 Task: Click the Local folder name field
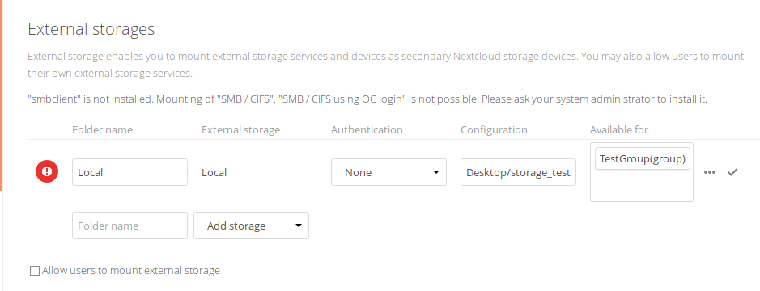click(x=129, y=172)
